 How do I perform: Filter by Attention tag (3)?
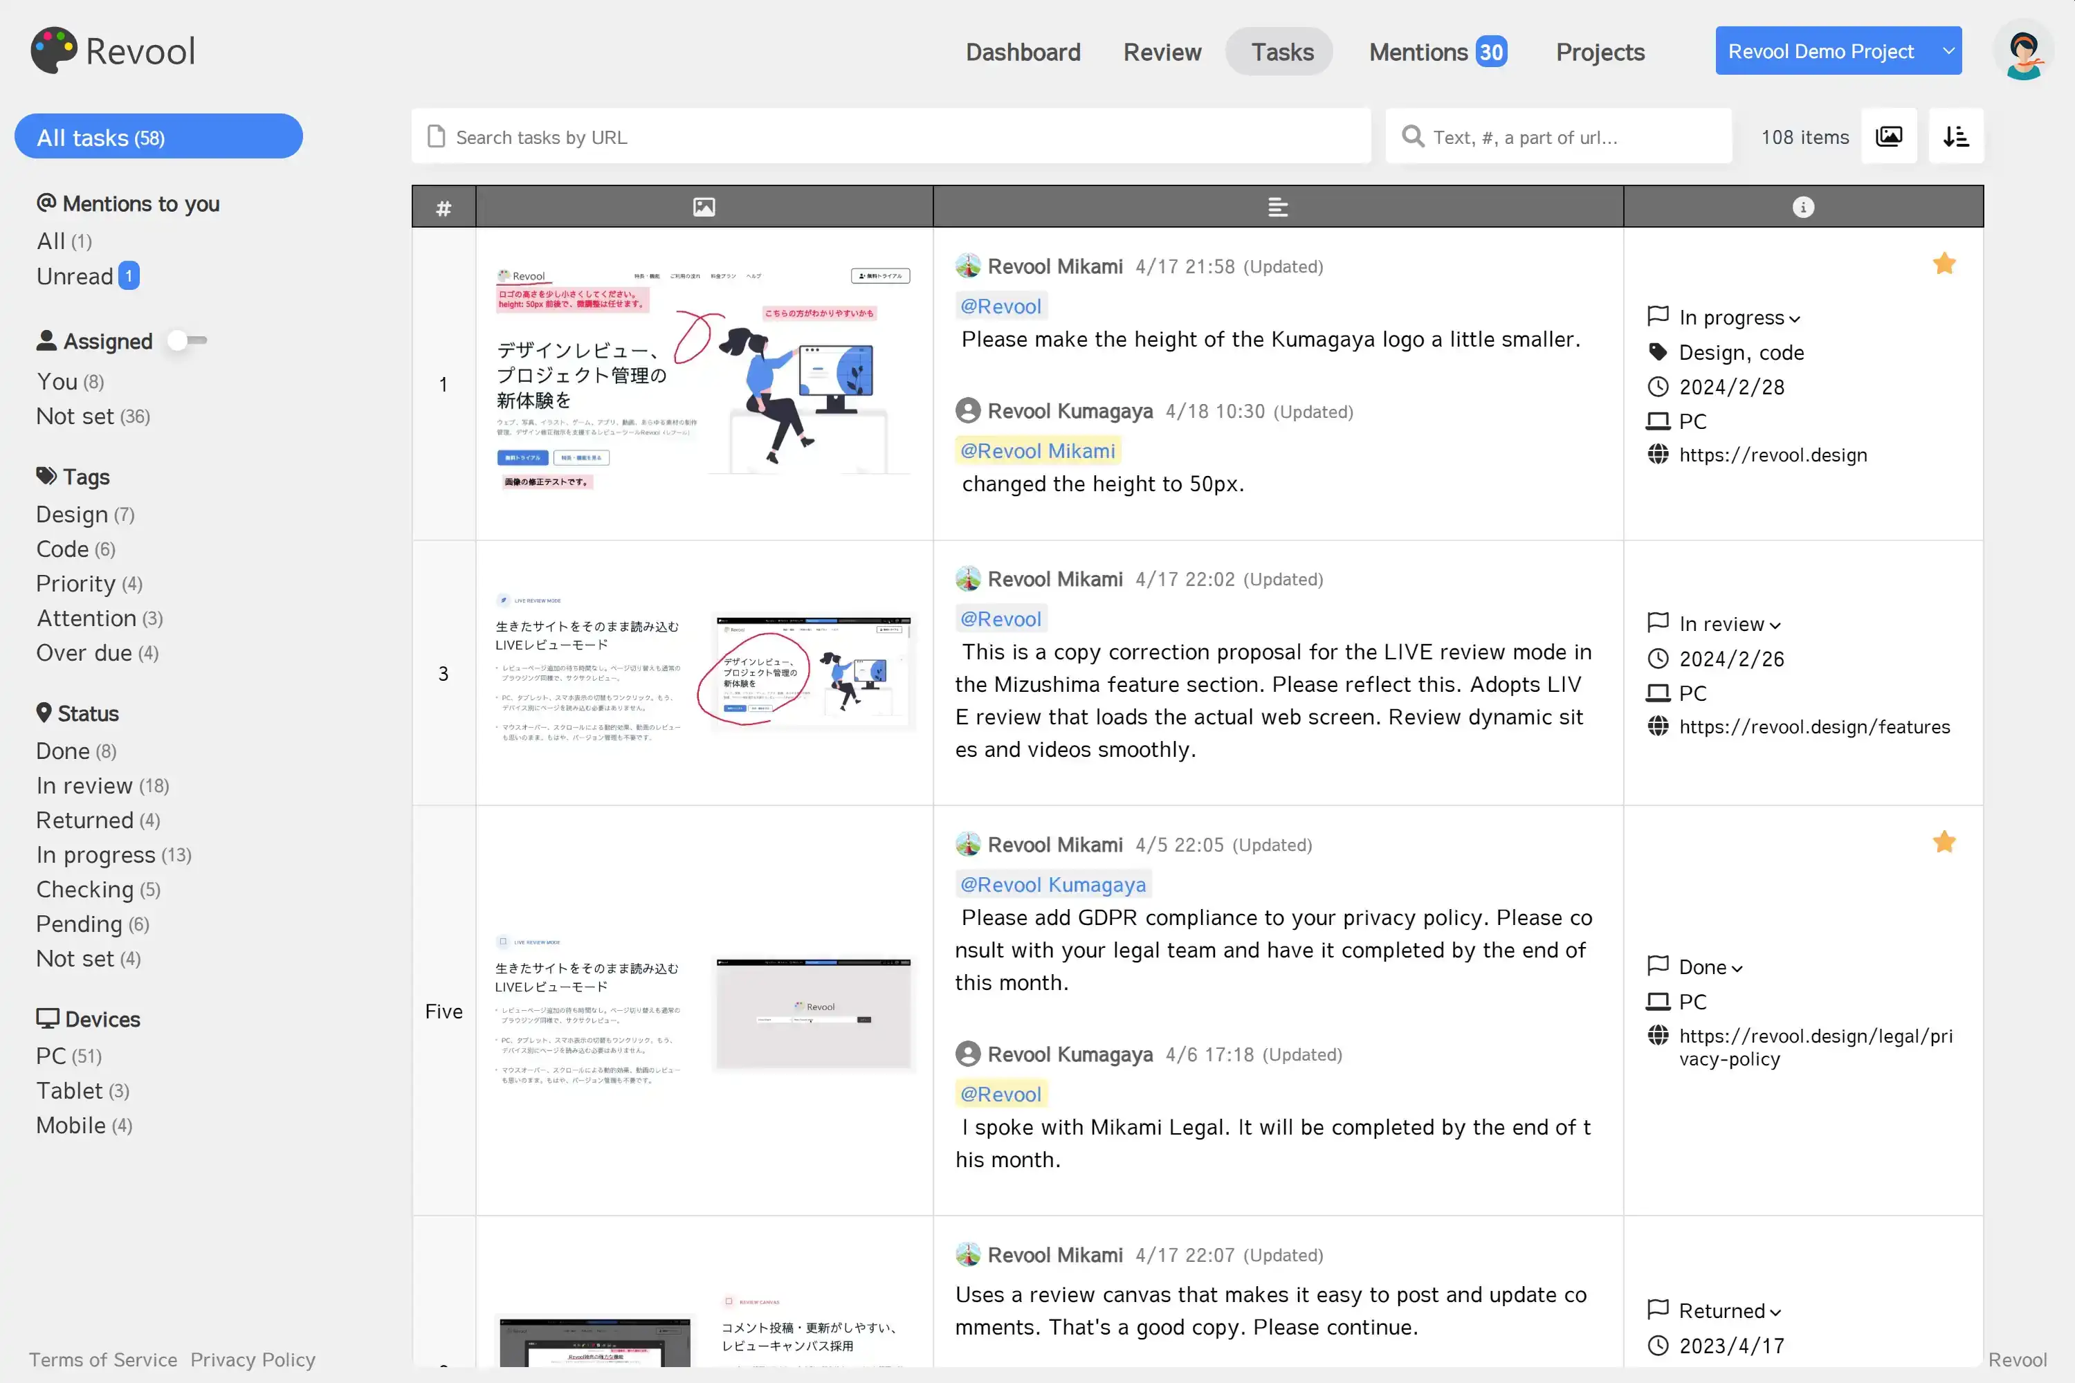point(99,617)
